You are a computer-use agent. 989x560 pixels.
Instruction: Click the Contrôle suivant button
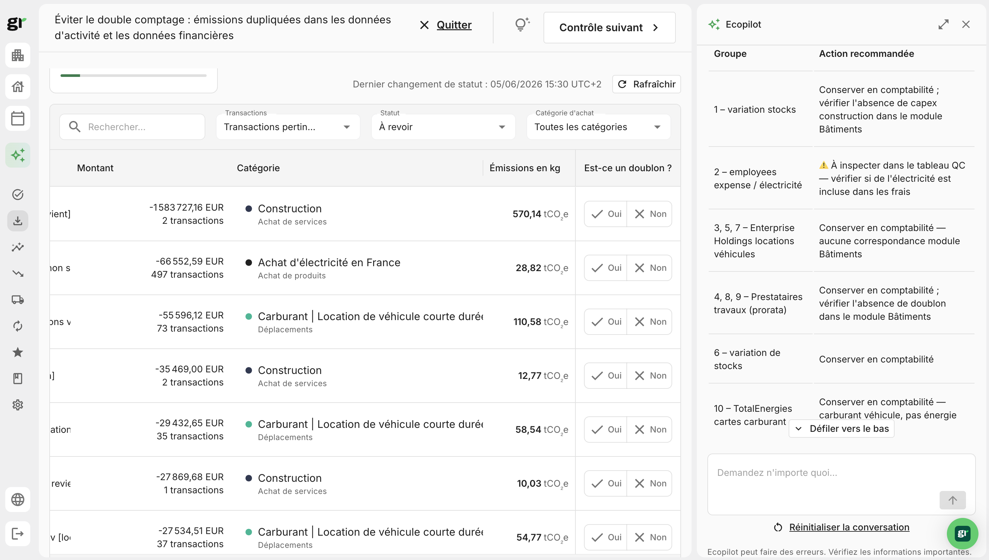pos(609,28)
